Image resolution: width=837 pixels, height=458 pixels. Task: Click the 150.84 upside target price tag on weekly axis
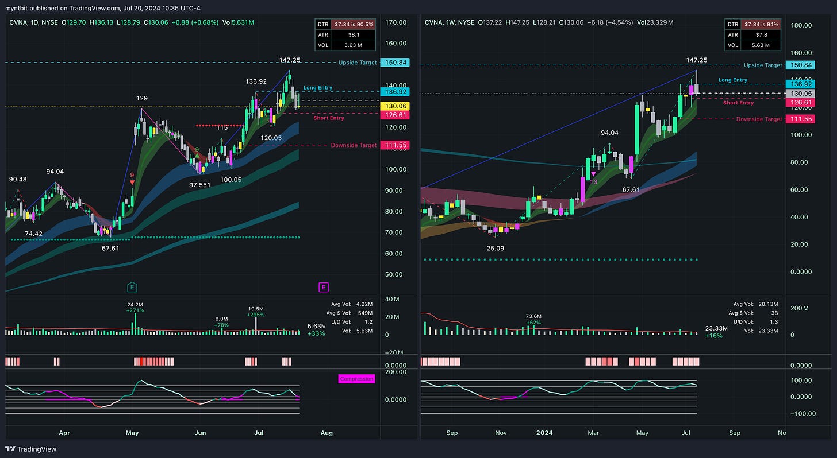click(801, 65)
